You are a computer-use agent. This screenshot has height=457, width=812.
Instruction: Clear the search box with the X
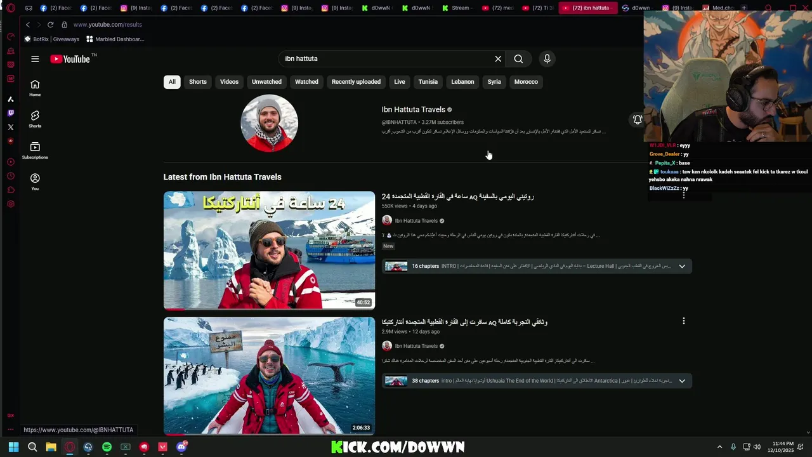(x=498, y=58)
